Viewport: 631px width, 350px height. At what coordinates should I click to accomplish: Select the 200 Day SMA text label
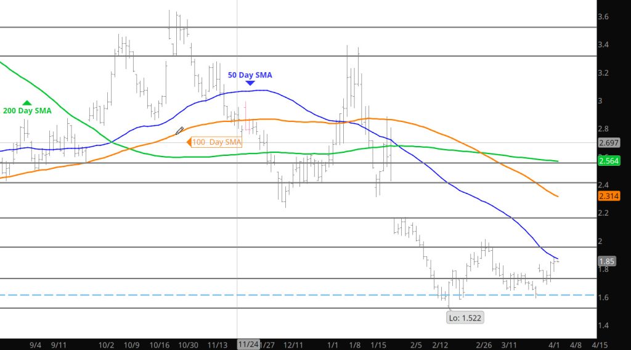coord(26,111)
